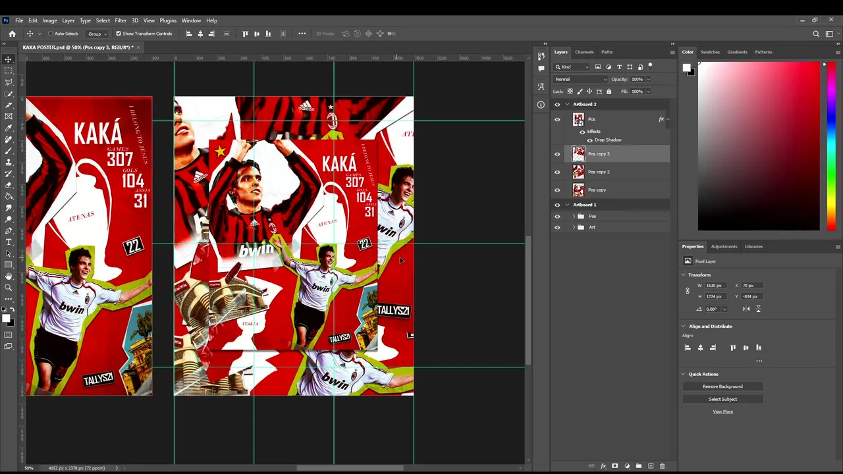Select the Crop tool
The image size is (843, 474).
[9, 105]
